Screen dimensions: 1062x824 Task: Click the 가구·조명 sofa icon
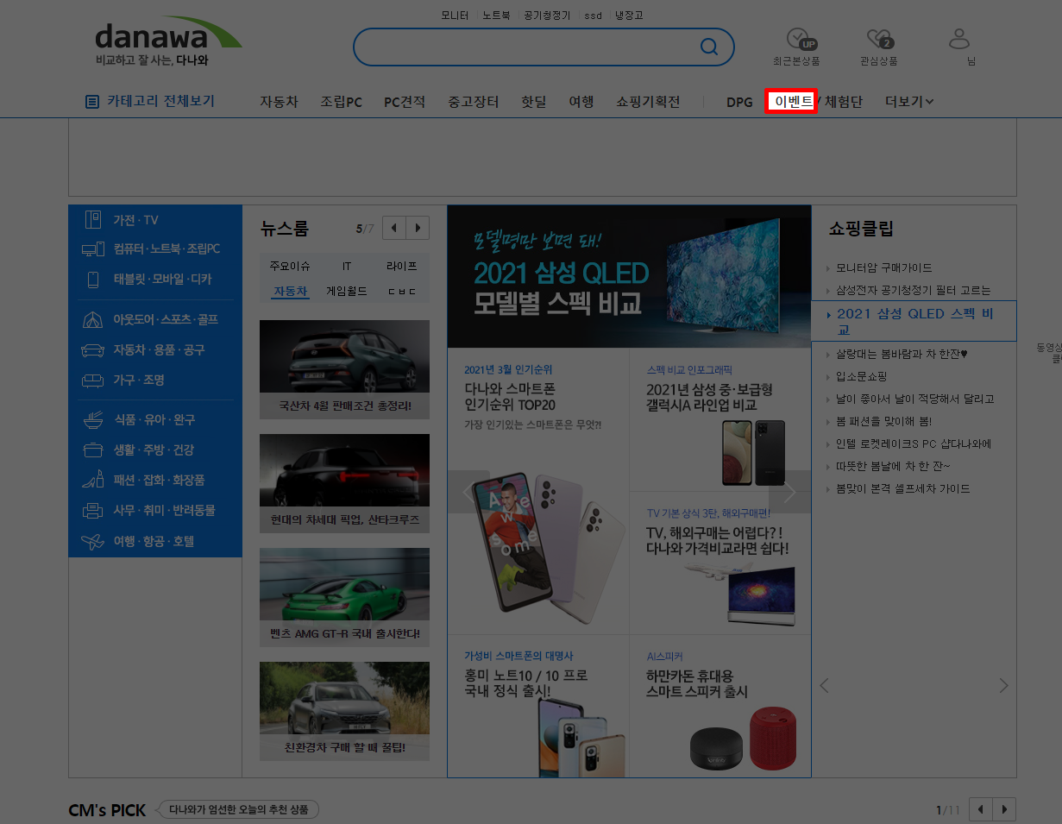click(93, 381)
